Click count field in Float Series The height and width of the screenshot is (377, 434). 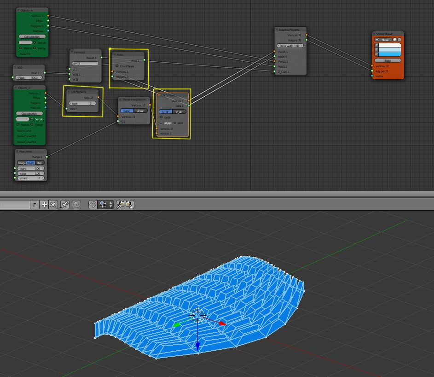point(31,178)
